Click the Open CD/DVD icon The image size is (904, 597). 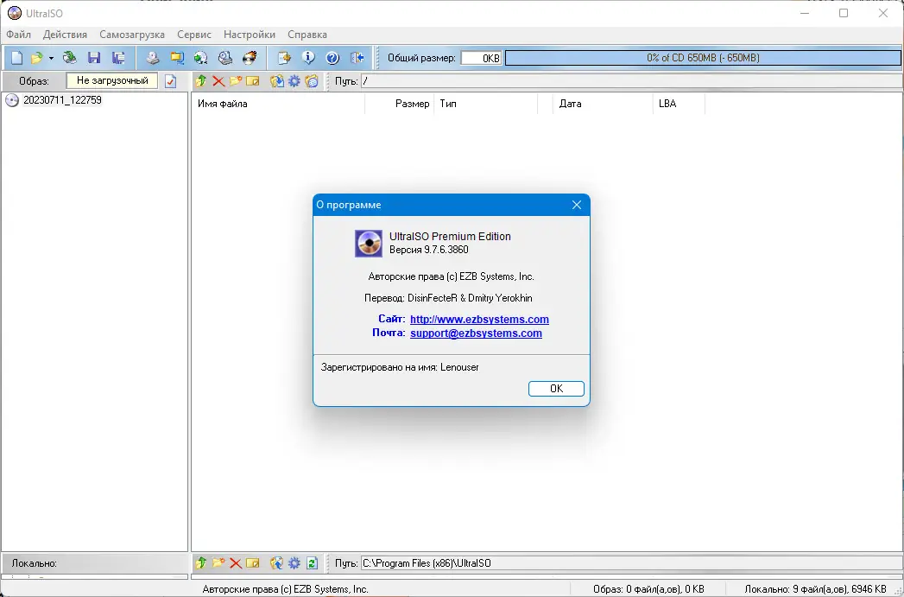pyautogui.click(x=70, y=58)
